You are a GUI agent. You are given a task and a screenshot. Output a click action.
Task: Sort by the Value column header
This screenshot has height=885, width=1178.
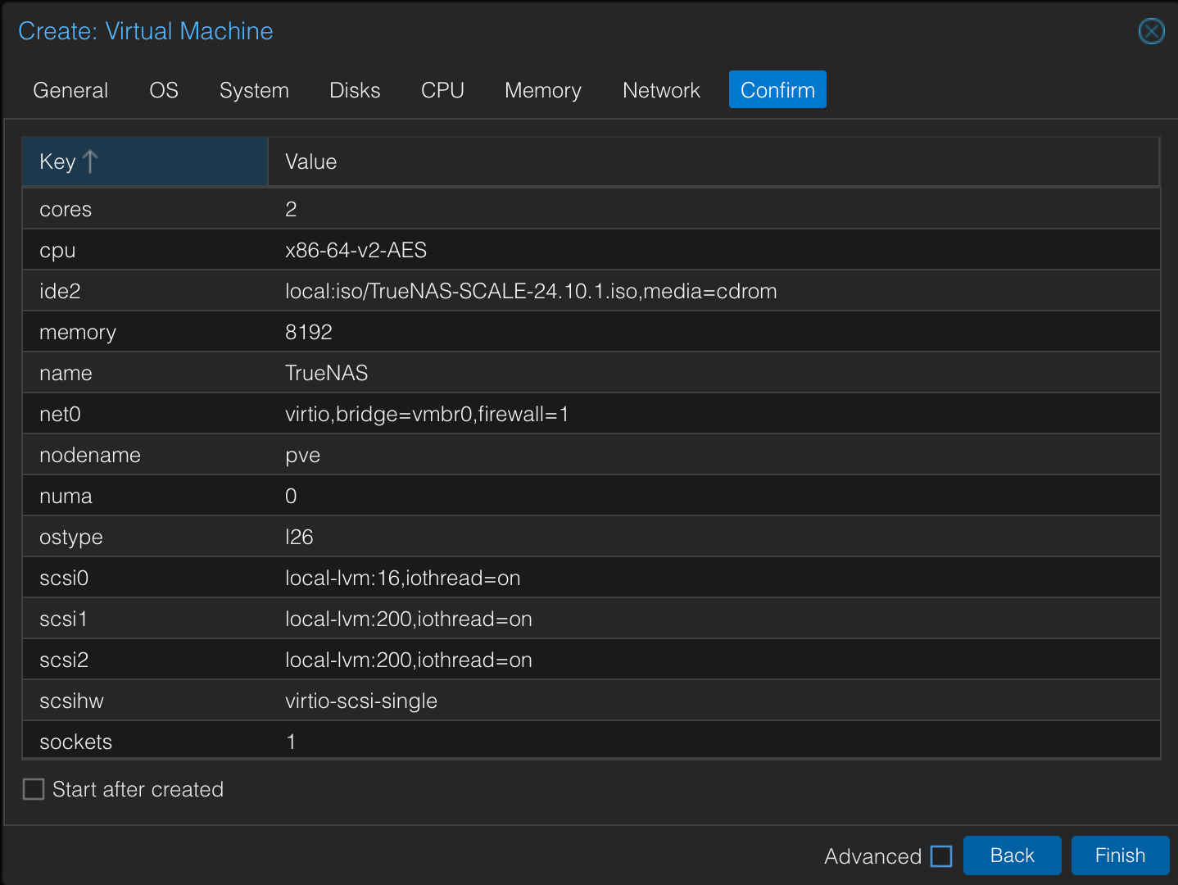(x=713, y=161)
